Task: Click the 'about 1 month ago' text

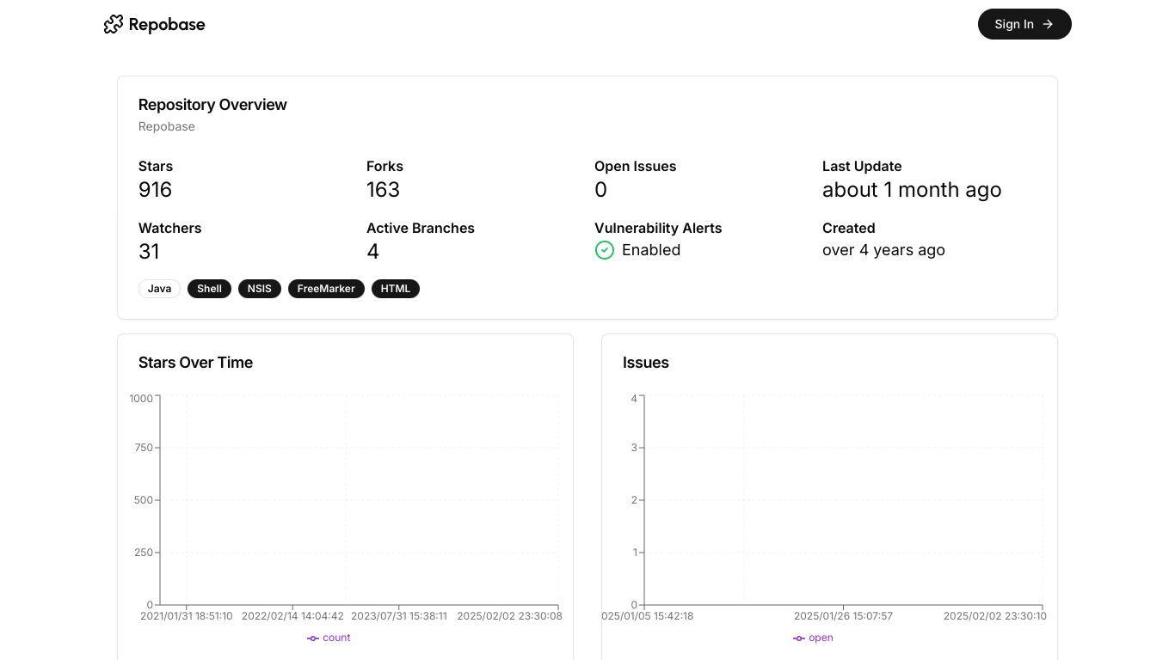Action: pyautogui.click(x=912, y=190)
